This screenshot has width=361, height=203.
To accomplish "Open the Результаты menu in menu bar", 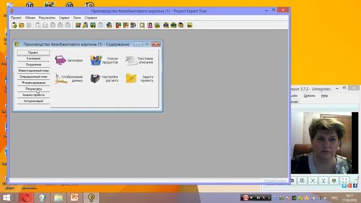I will (47, 17).
